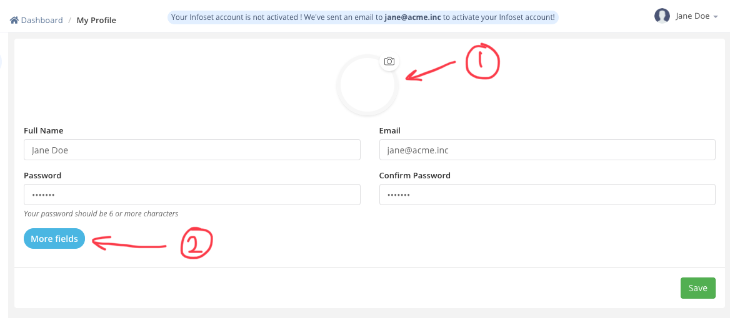
Task: Focus the Email input field
Action: 547,150
